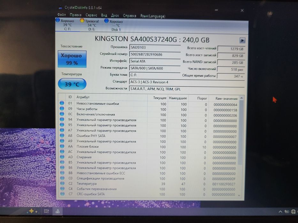The image size is (298, 223).
Task: Click the Буква тома field C: F:
Action: pos(155,75)
